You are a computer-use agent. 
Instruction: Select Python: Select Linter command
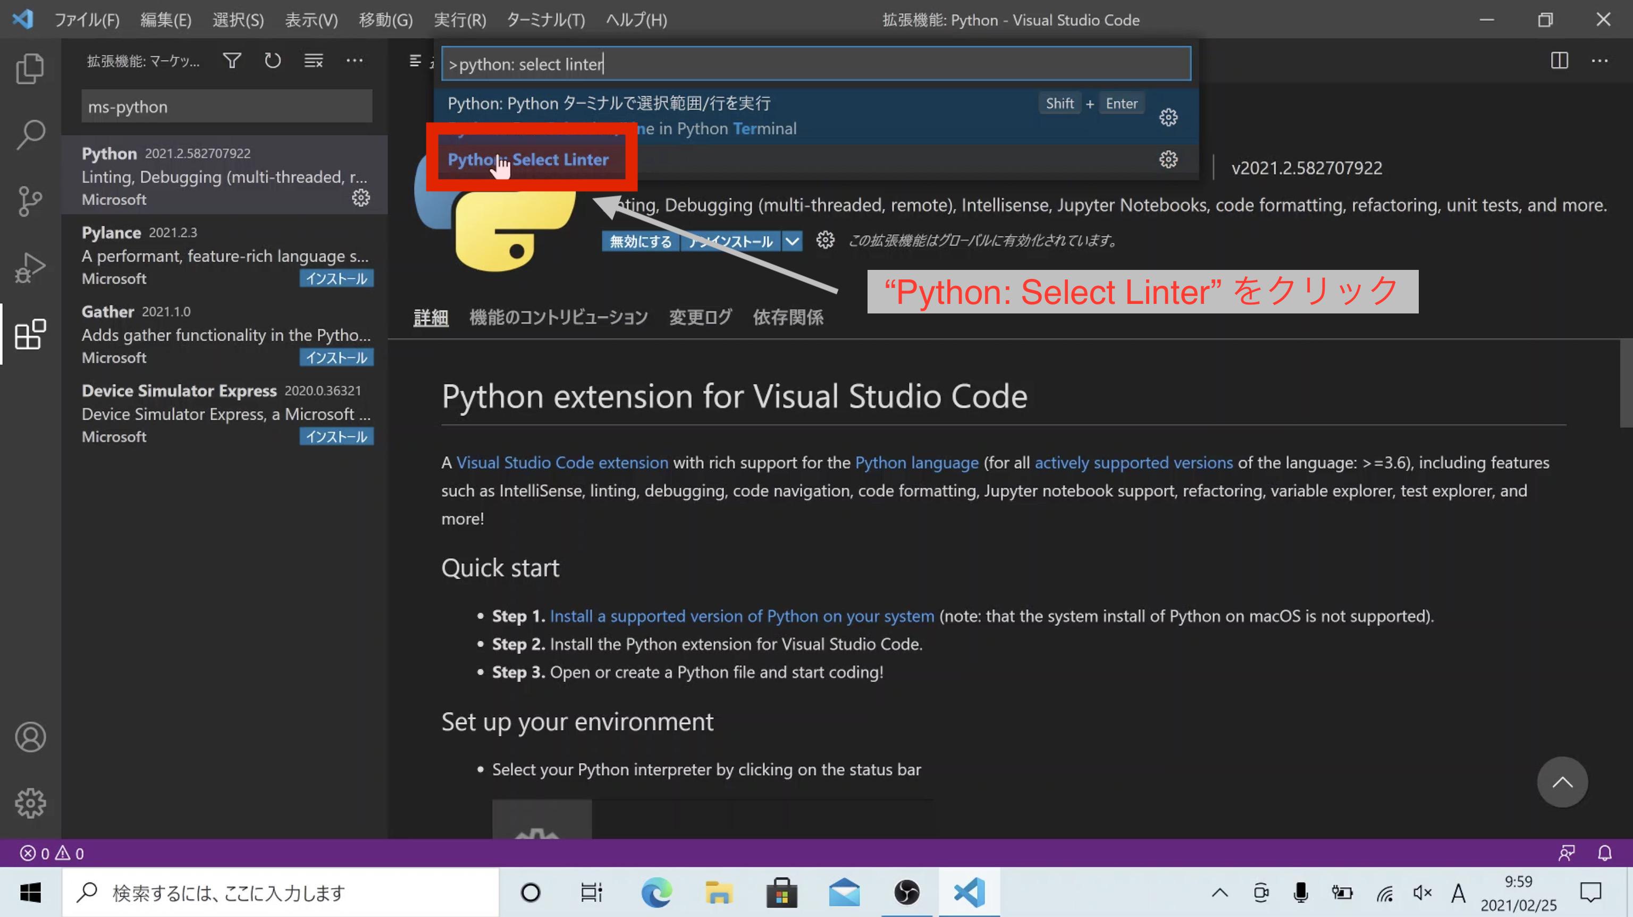[x=816, y=159]
